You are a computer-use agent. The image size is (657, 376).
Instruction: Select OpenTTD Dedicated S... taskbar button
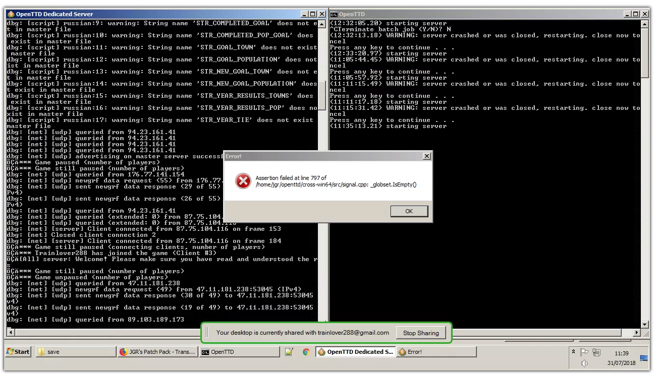(x=355, y=352)
